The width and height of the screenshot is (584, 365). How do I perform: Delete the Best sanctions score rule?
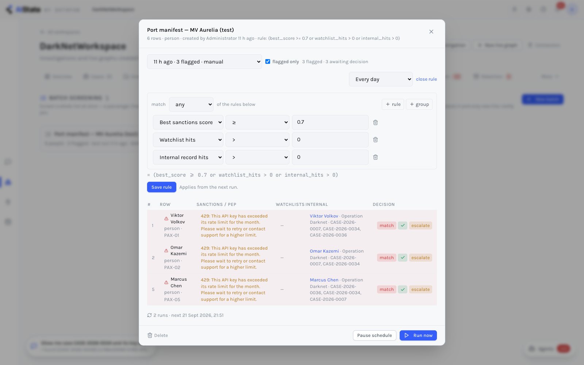click(375, 122)
